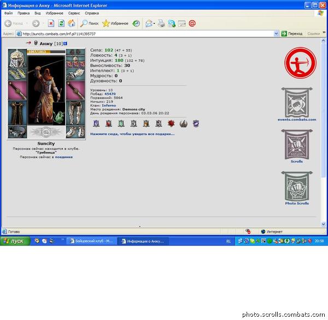
Task: Click the wins count 45470 link
Action: (110, 94)
